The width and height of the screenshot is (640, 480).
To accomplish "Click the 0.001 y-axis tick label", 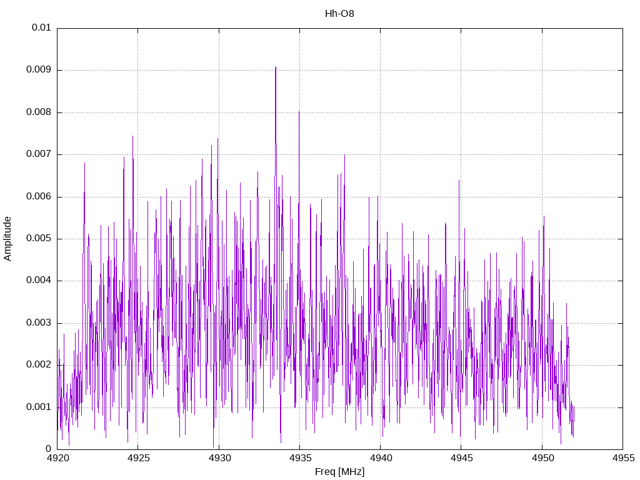I will click(x=39, y=407).
